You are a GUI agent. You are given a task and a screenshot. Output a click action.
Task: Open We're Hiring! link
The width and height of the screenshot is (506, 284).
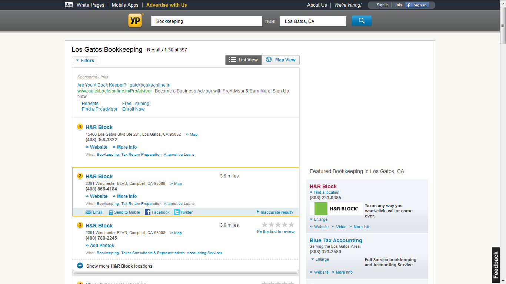point(348,5)
